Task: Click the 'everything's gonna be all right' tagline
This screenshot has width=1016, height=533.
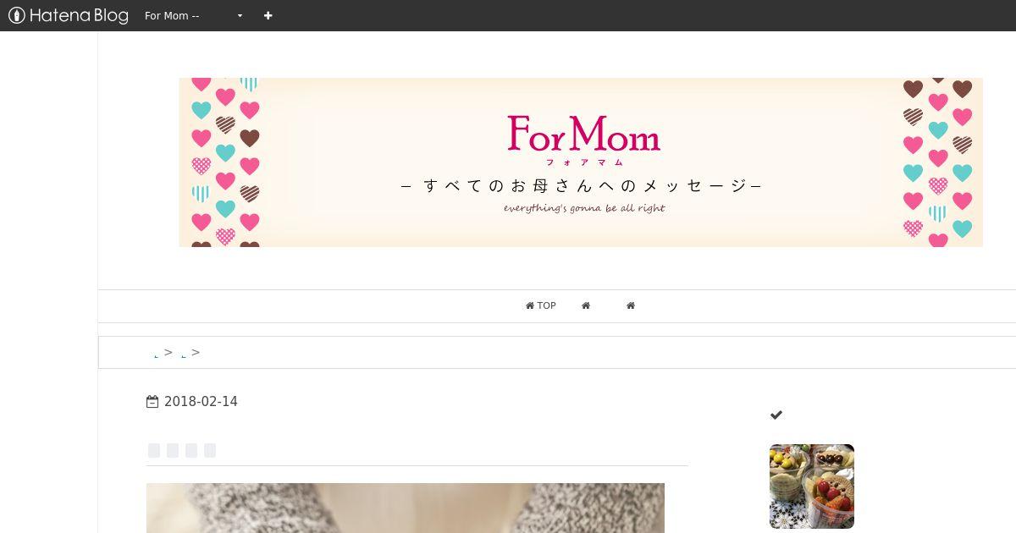Action: (584, 208)
